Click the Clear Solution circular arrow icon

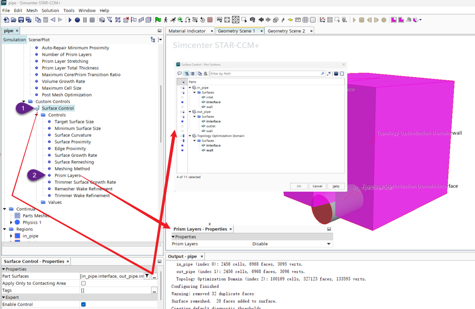click(202, 20)
